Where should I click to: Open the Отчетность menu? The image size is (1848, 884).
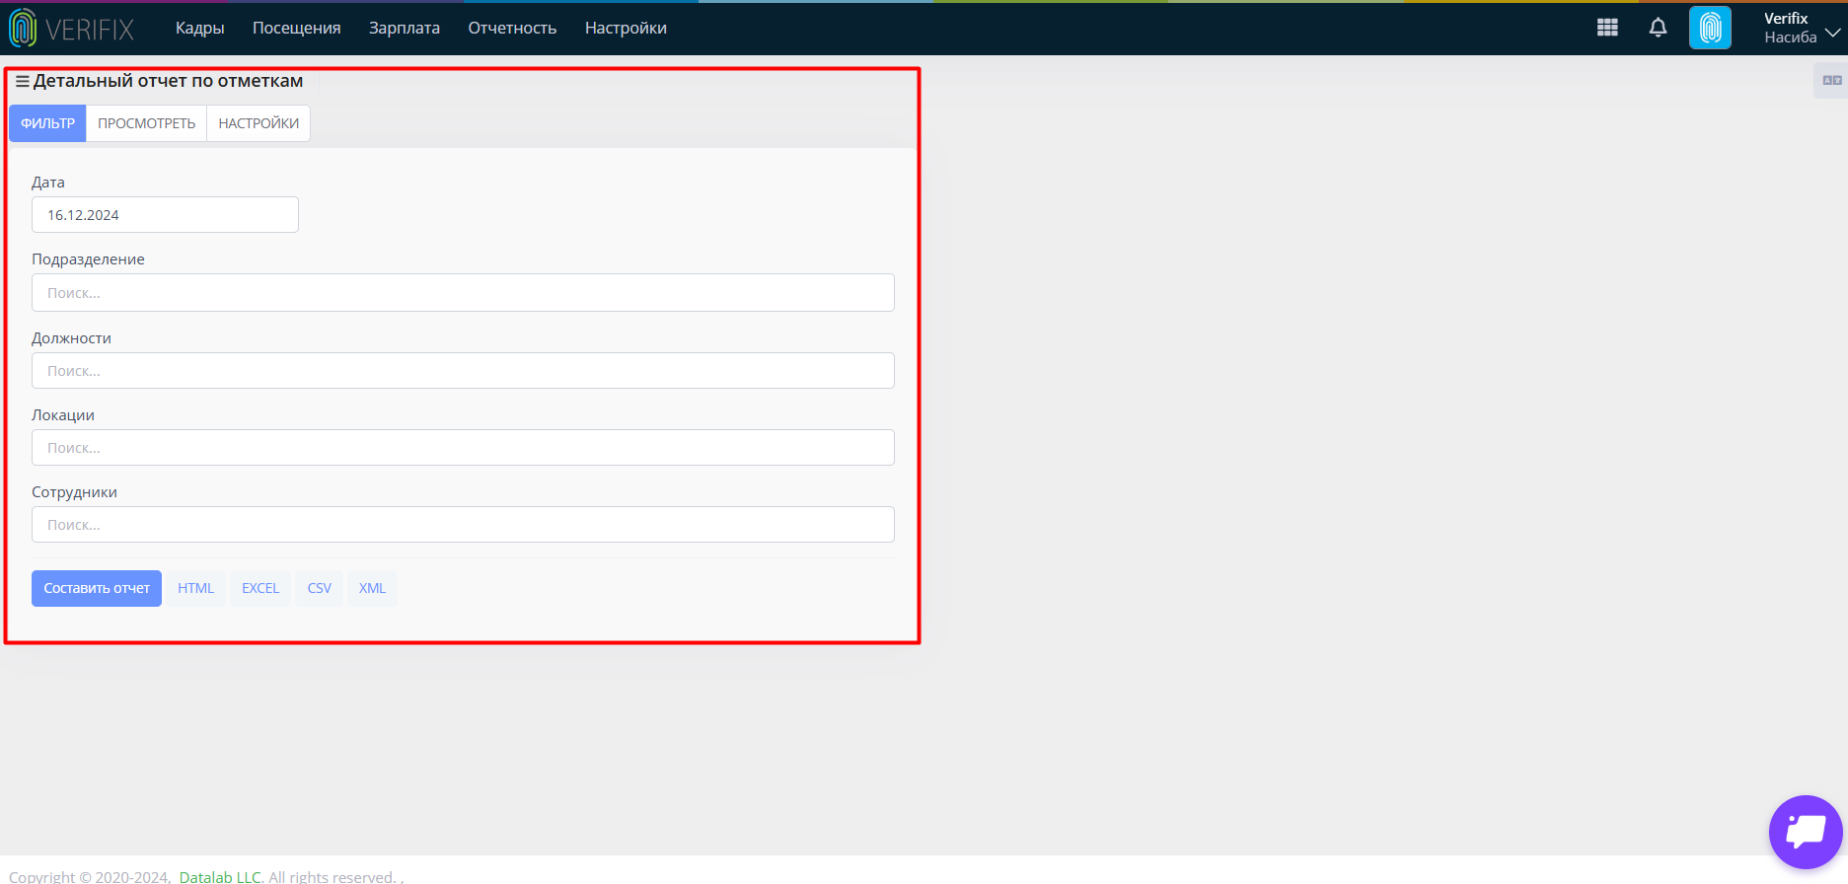[x=512, y=28]
